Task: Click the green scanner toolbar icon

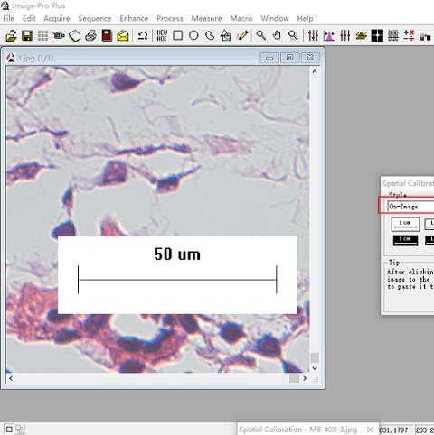Action: 75,36
